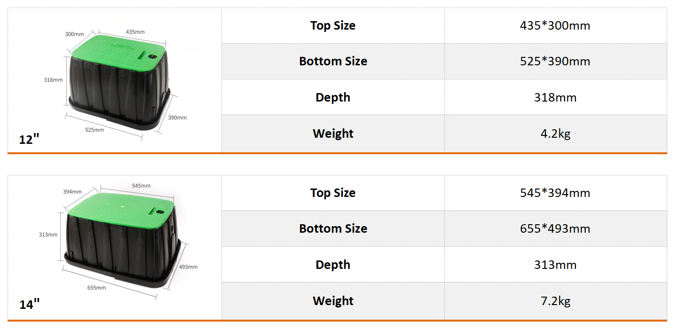Click the 525*390mm bottom size value
677x330 pixels.
tap(555, 61)
